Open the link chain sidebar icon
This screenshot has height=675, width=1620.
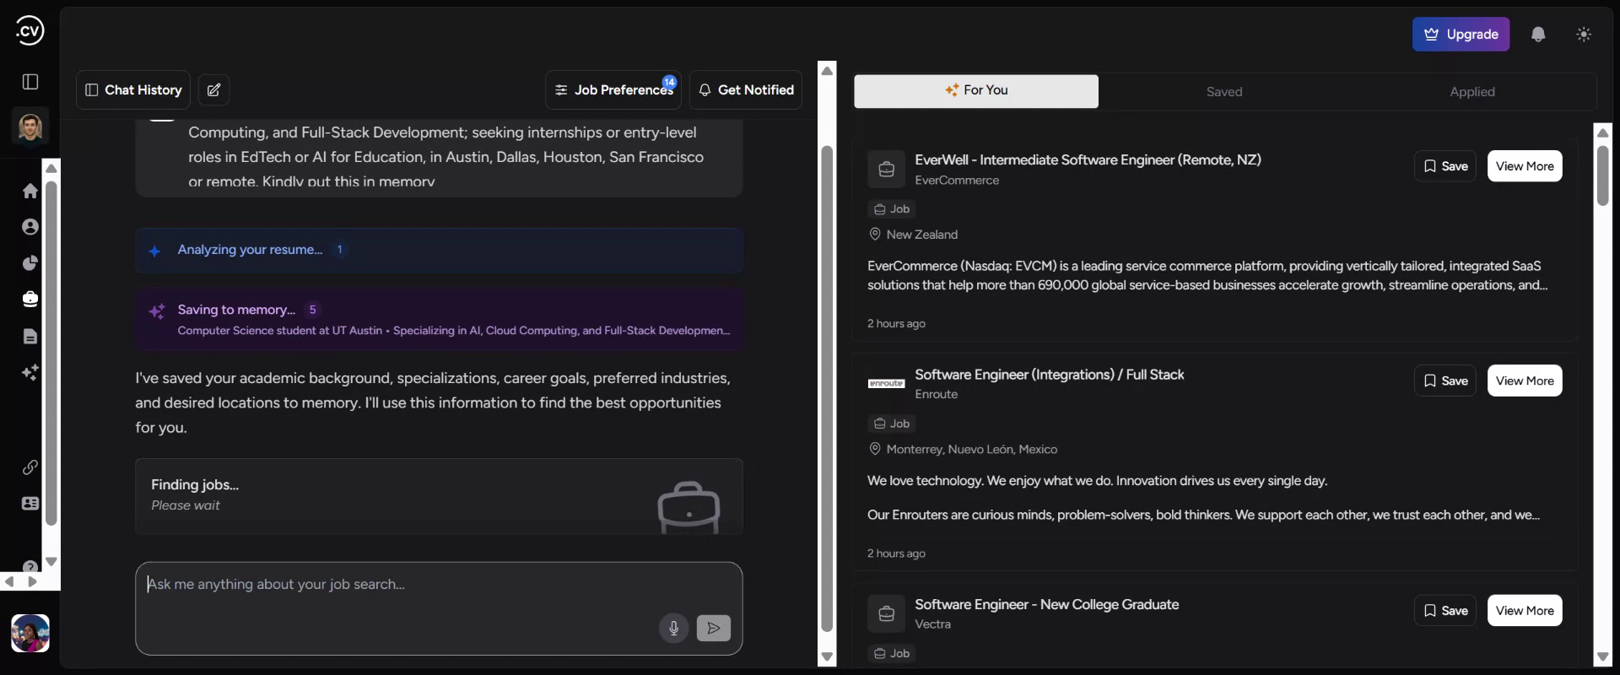coord(30,467)
